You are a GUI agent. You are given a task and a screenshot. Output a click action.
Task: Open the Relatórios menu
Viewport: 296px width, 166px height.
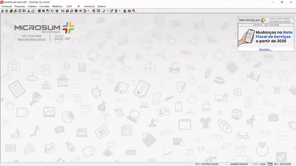(57, 6)
